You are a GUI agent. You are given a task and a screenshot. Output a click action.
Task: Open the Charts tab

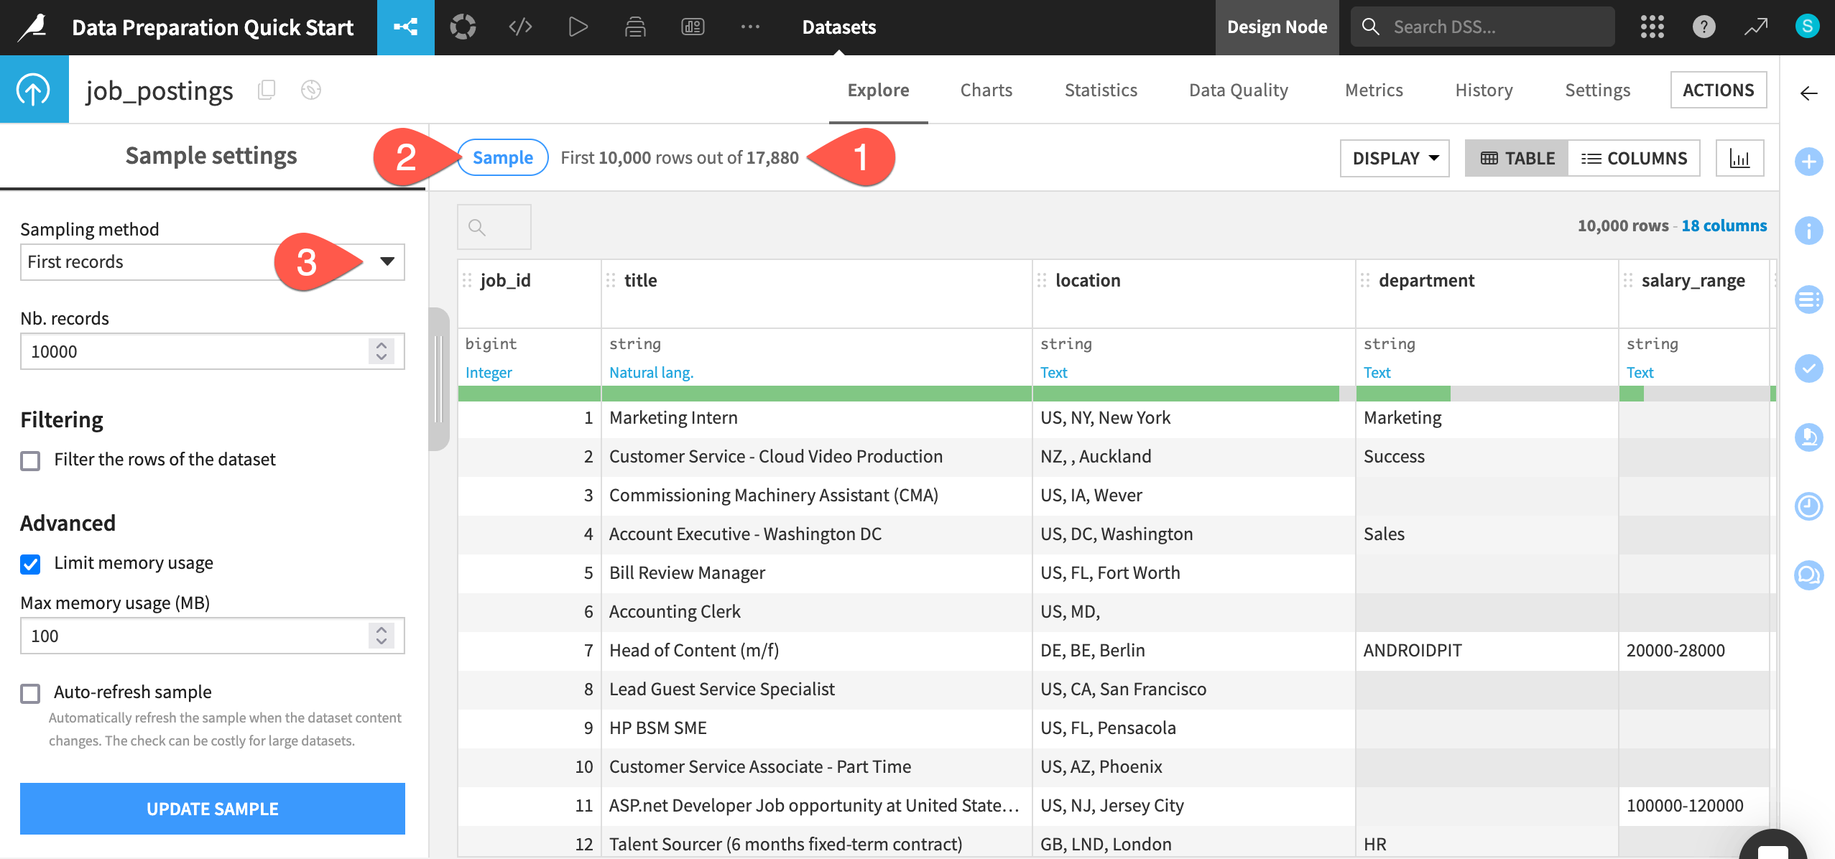(986, 90)
